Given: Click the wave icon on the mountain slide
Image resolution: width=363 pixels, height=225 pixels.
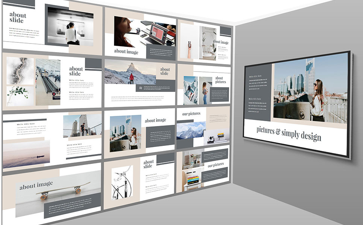Looking at the screenshot, I should point(140,88).
